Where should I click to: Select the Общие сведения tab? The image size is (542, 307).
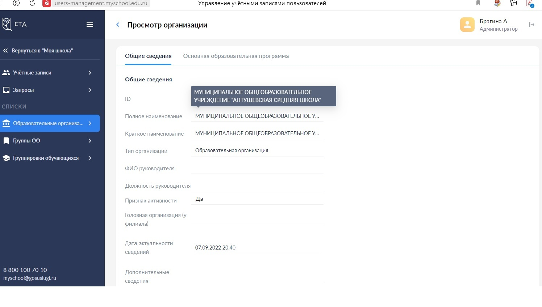pos(148,56)
